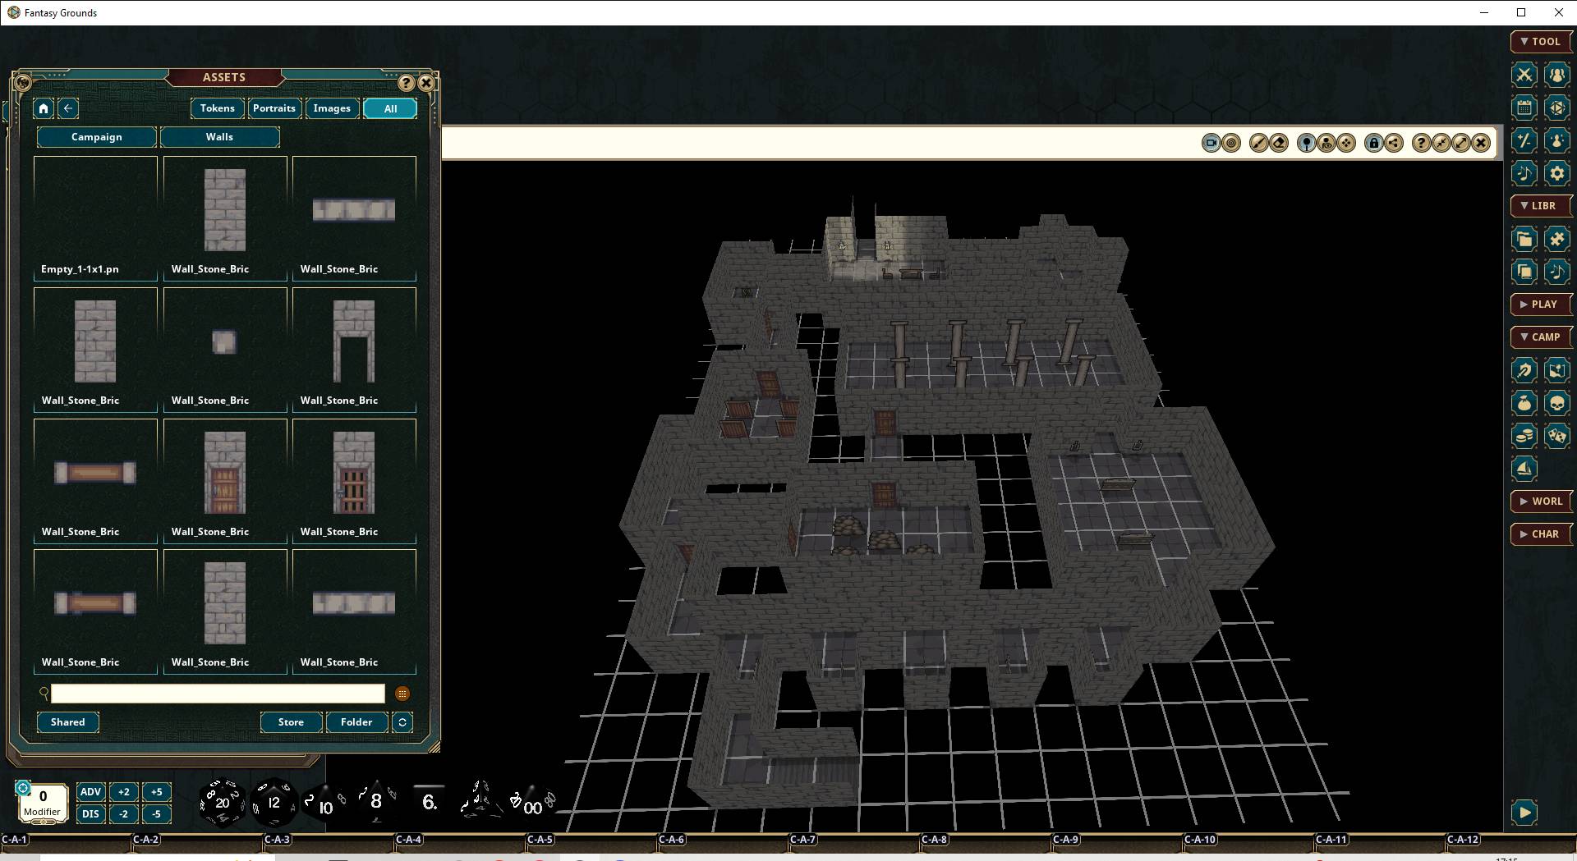Open the Walls folder breadcrumb in Assets

click(x=219, y=137)
